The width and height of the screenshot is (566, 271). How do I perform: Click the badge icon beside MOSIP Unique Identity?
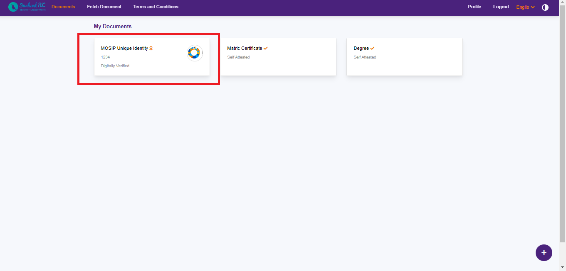151,49
